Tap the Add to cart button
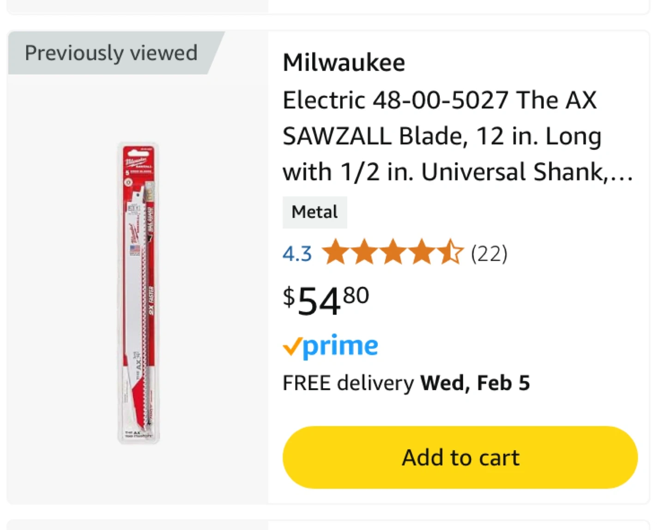Image resolution: width=665 pixels, height=530 pixels. point(460,457)
